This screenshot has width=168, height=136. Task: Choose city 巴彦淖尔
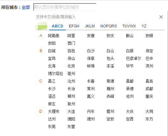tap(133, 59)
